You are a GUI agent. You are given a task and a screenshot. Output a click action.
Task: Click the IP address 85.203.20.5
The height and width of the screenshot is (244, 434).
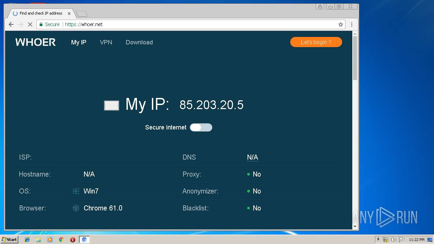(212, 105)
